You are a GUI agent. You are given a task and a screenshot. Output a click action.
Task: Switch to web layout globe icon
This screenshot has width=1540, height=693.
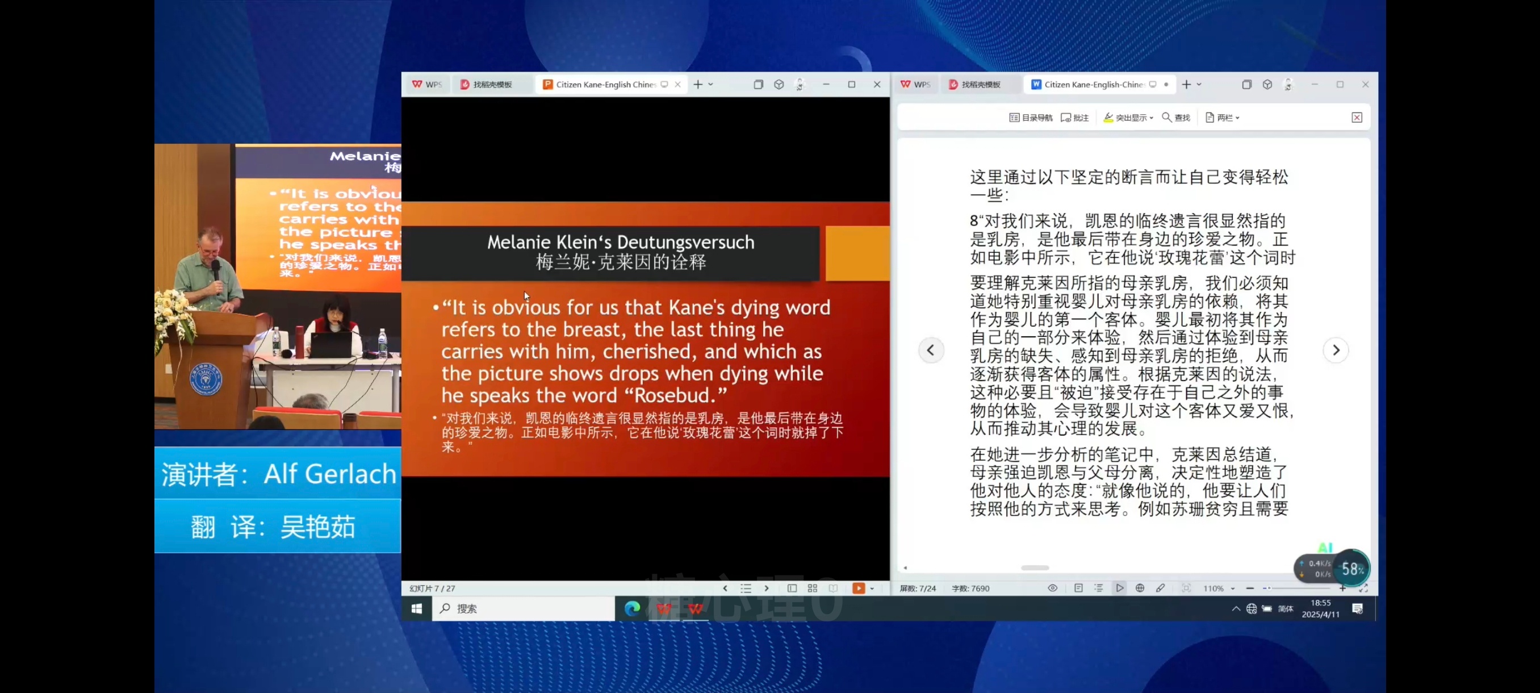(x=1140, y=588)
